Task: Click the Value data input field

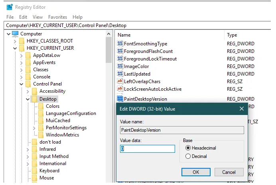Action: click(148, 149)
